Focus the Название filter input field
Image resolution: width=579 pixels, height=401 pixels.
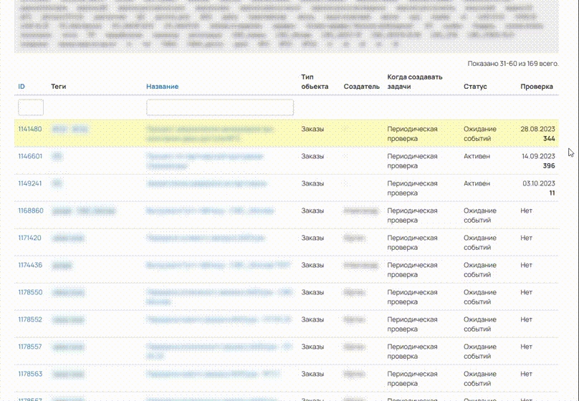220,107
